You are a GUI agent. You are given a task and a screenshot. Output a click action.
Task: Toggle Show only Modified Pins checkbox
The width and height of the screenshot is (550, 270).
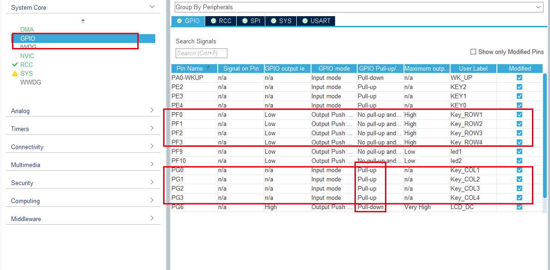(x=473, y=52)
